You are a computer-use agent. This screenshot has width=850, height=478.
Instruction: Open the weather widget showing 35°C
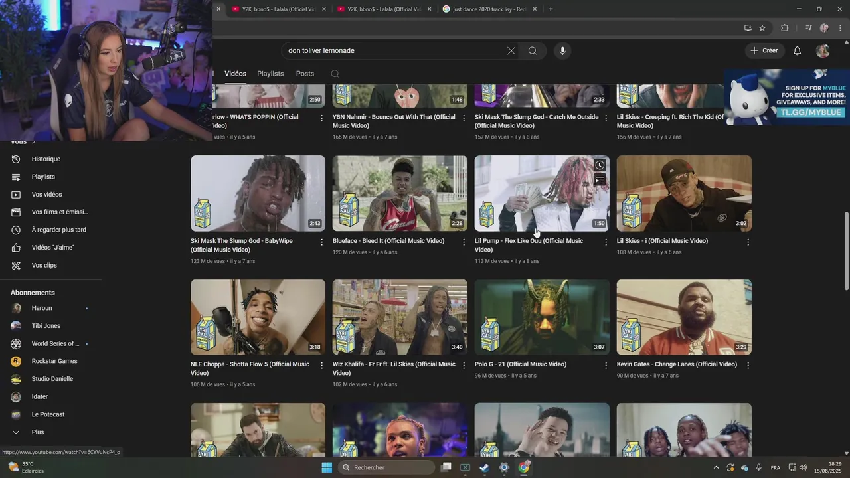(x=27, y=467)
